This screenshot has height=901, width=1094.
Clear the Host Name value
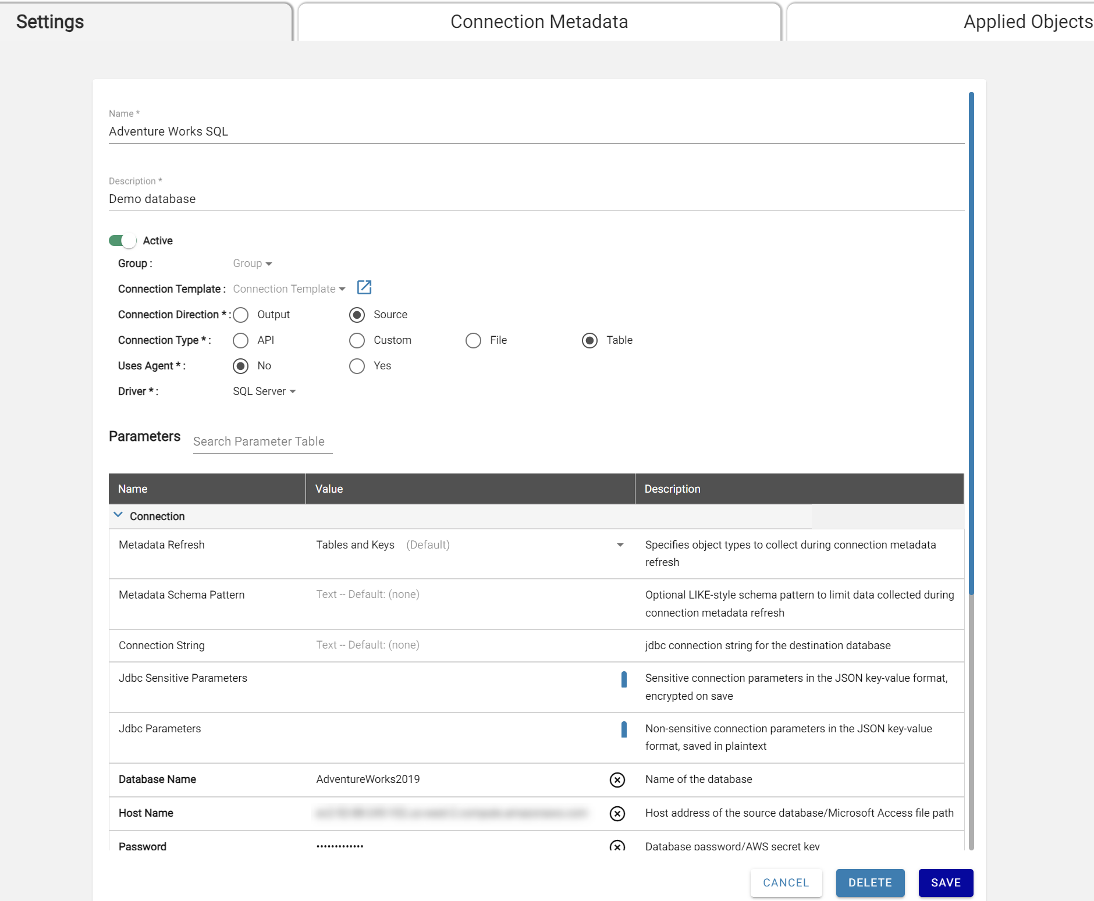[617, 813]
